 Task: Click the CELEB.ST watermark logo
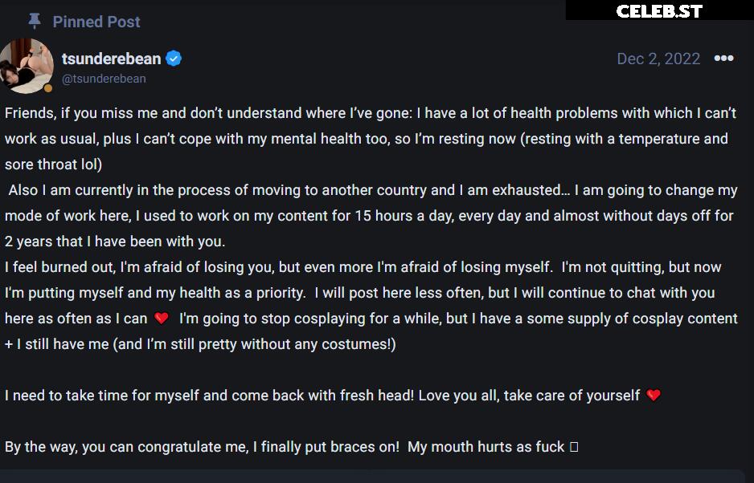click(x=659, y=10)
